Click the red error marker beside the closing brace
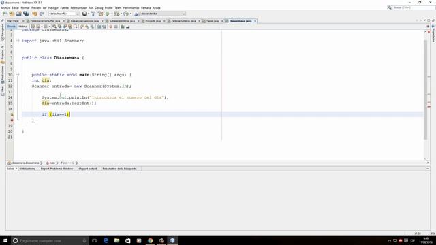Screen dimensions: 436x245 coord(12,120)
